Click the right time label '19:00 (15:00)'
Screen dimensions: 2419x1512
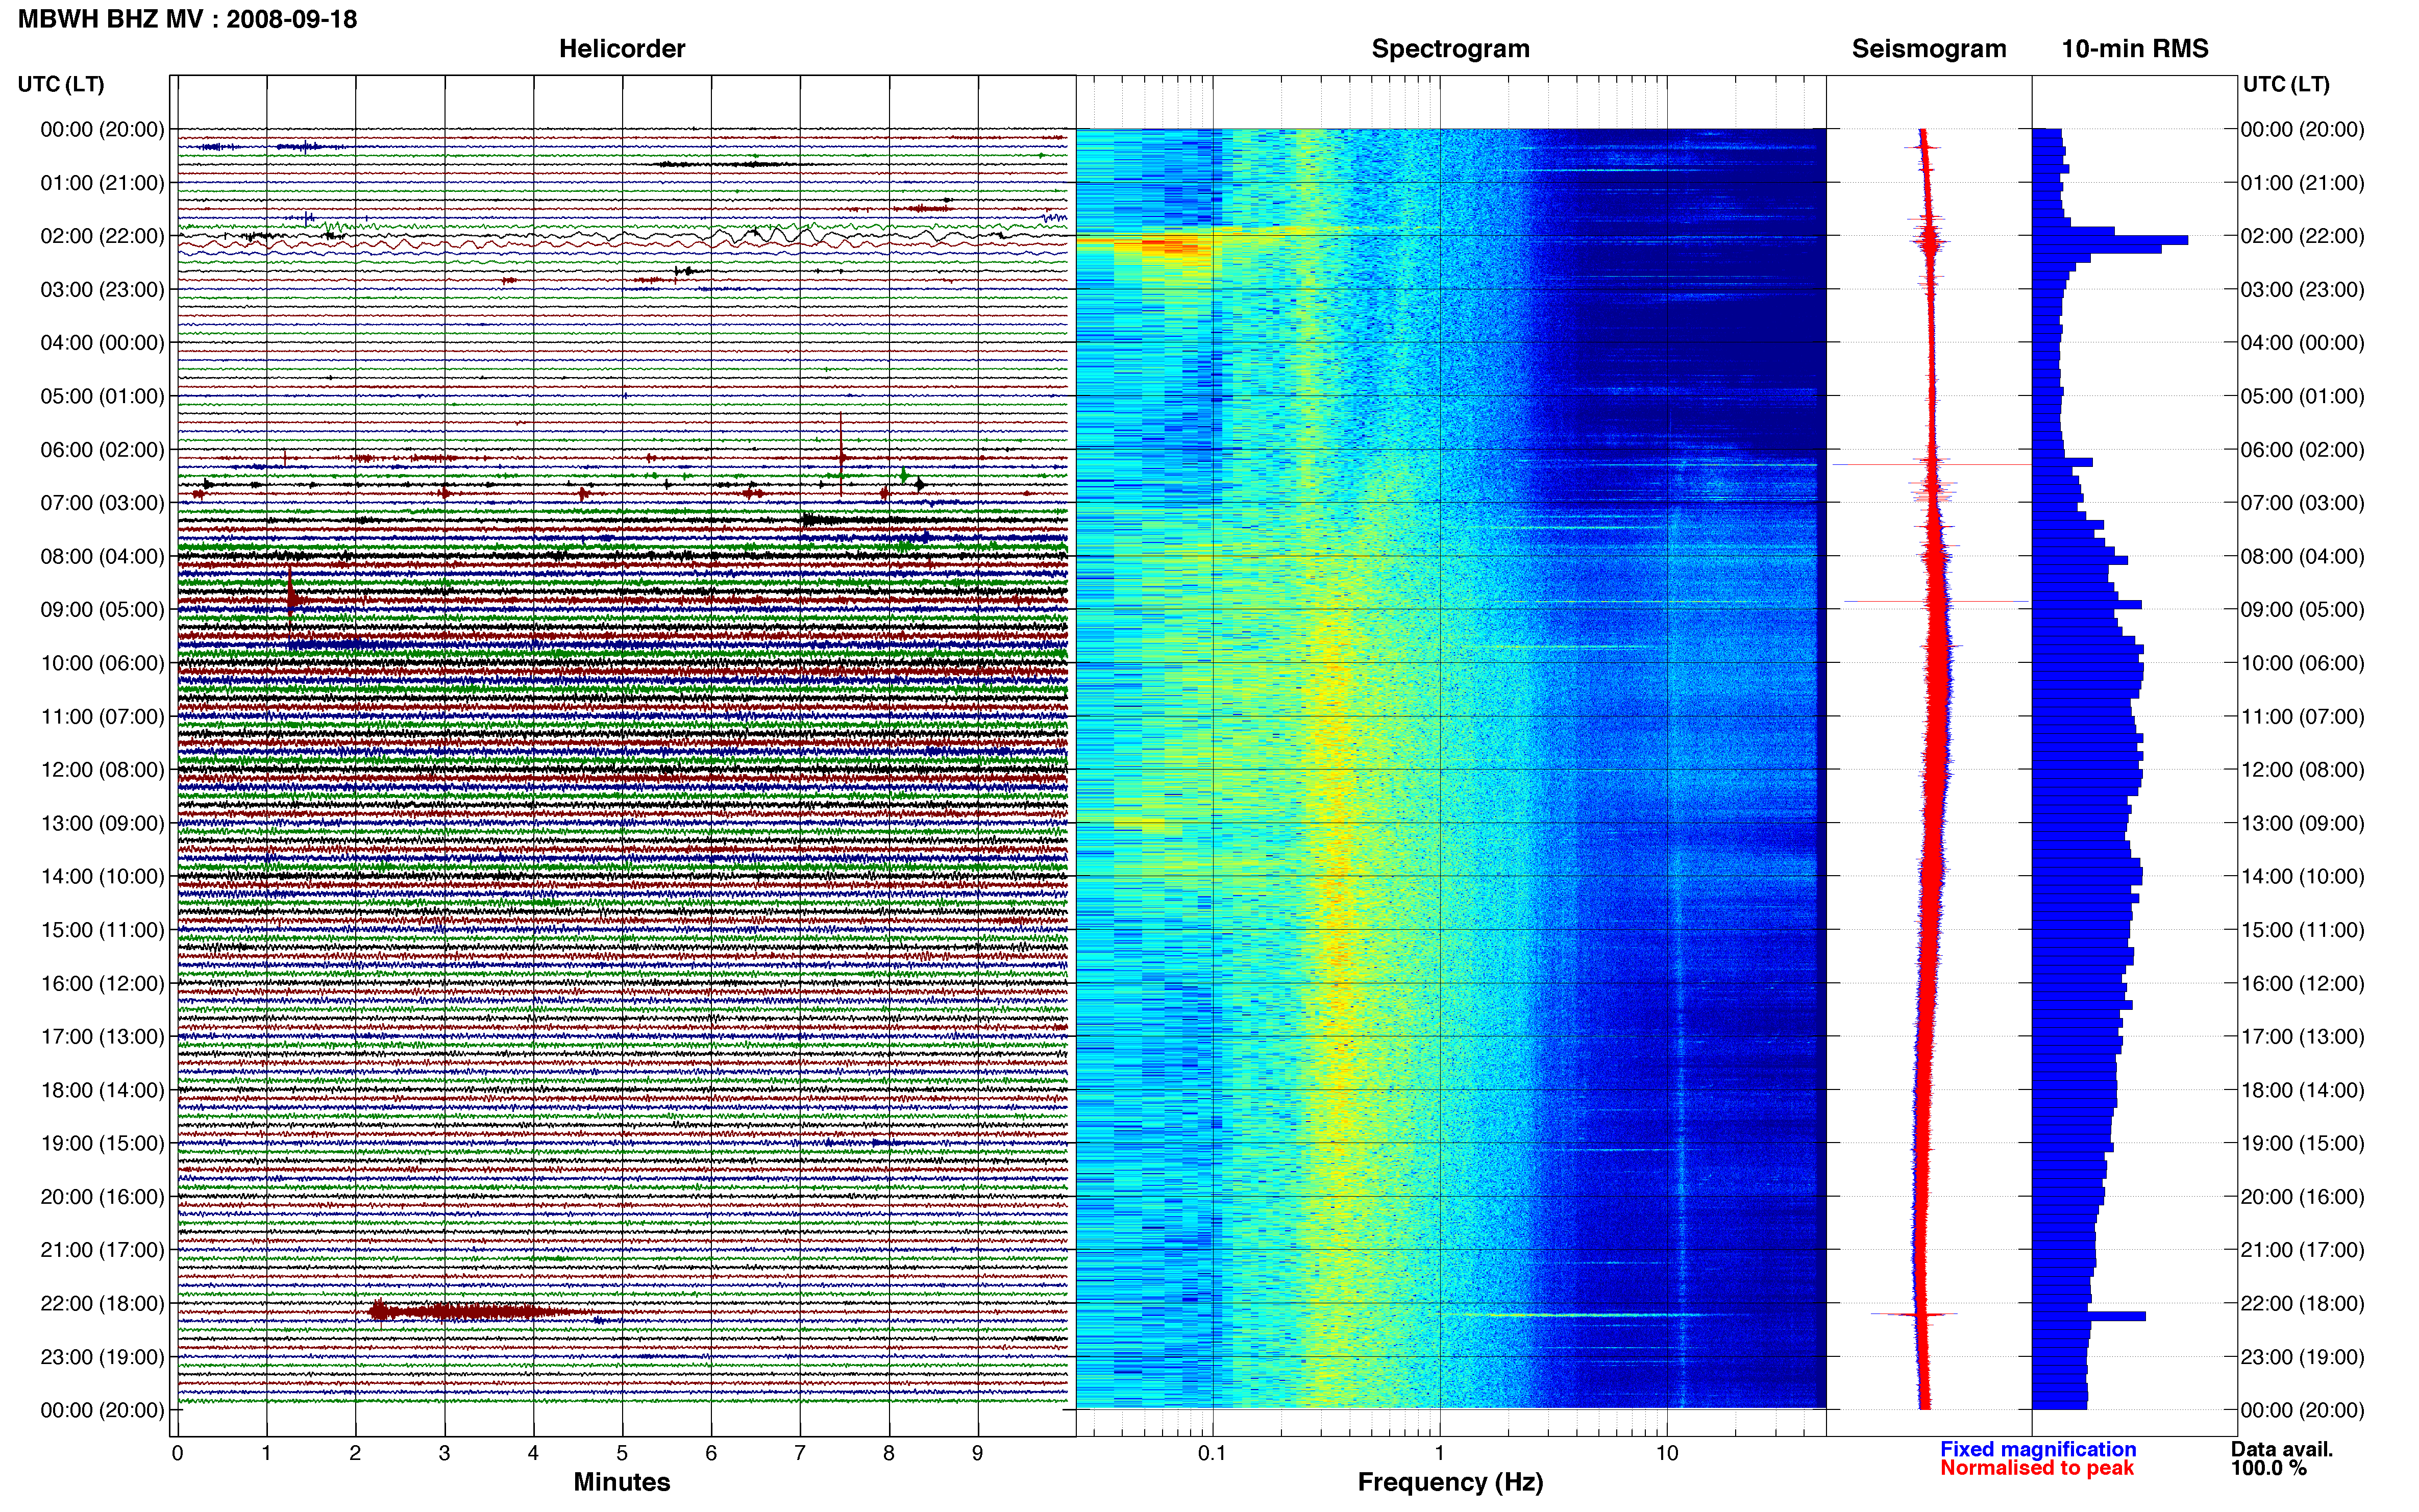click(x=2302, y=1143)
